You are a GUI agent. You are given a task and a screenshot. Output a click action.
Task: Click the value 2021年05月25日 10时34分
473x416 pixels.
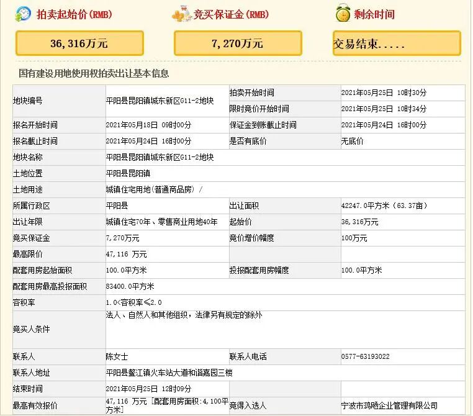[384, 109]
